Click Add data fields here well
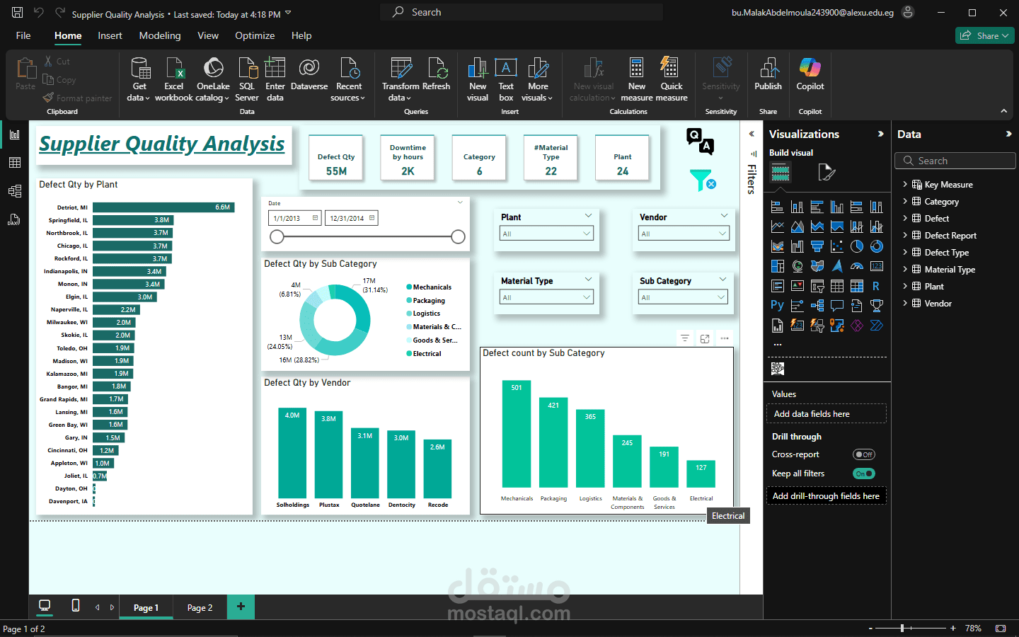 click(x=826, y=413)
